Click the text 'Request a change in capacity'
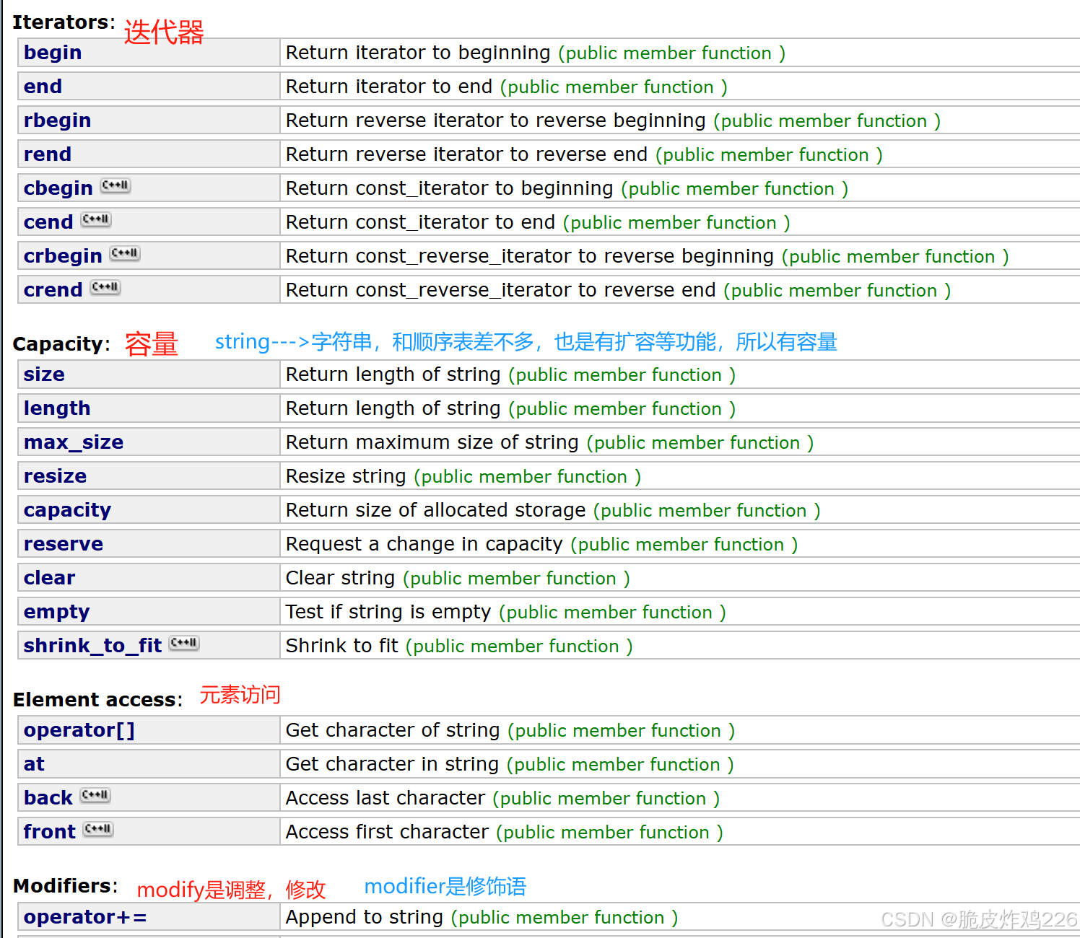This screenshot has width=1080, height=938. [x=424, y=544]
